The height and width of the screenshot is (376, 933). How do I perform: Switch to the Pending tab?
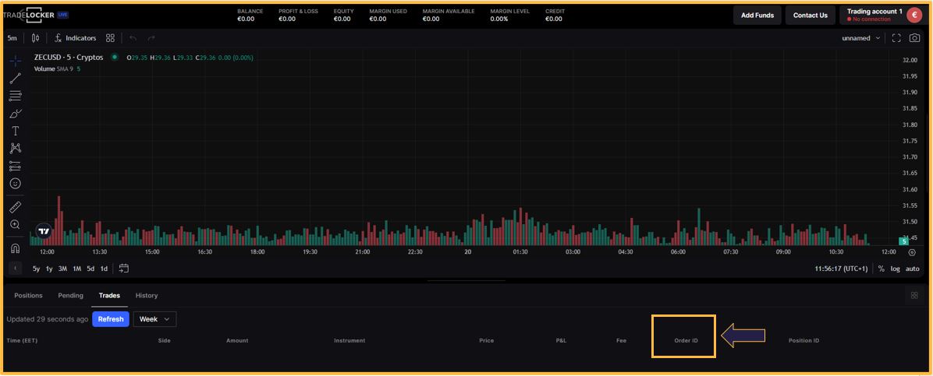70,295
